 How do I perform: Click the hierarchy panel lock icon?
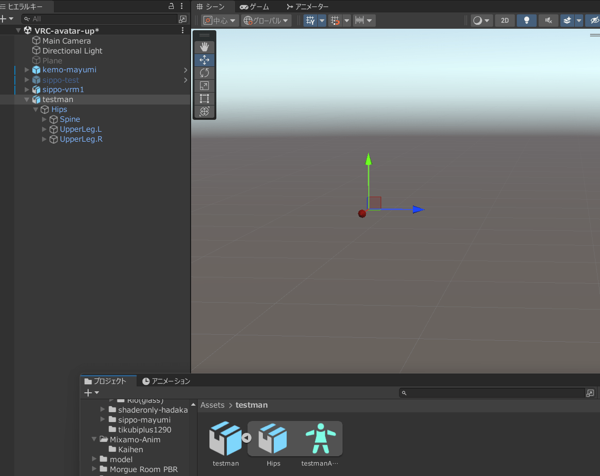171,6
